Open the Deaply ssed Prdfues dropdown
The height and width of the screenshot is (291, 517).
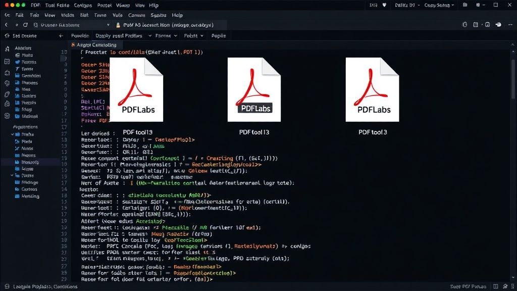pos(123,36)
